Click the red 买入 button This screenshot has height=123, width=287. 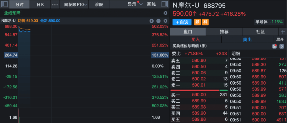tap(195, 39)
